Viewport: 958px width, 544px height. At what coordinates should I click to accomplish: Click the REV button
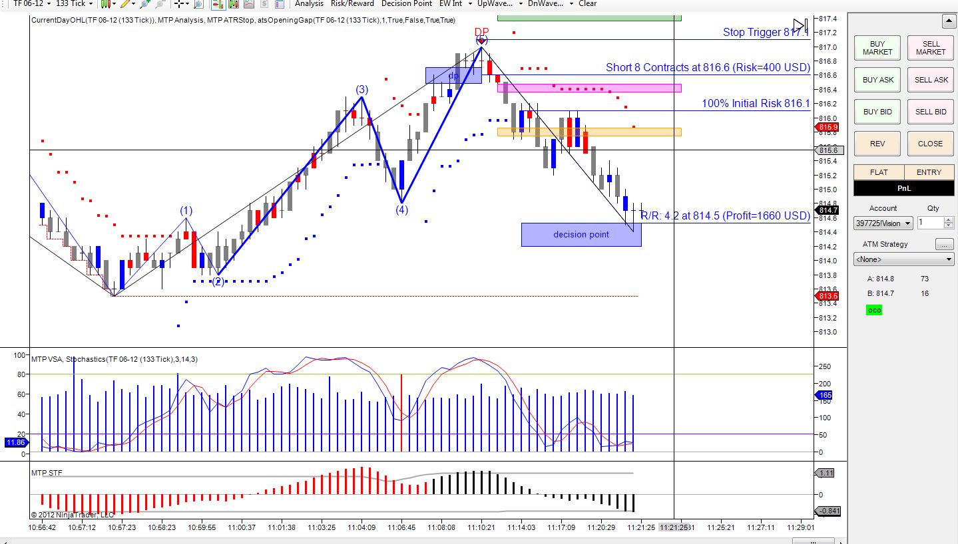[877, 144]
